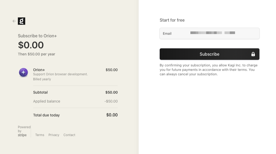276x154 pixels.
Task: Click the Kagi 'g' logo
Action: coord(22,21)
